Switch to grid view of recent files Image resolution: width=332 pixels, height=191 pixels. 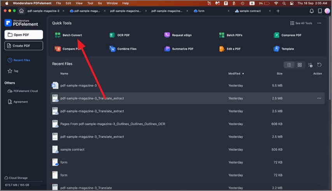(300, 65)
